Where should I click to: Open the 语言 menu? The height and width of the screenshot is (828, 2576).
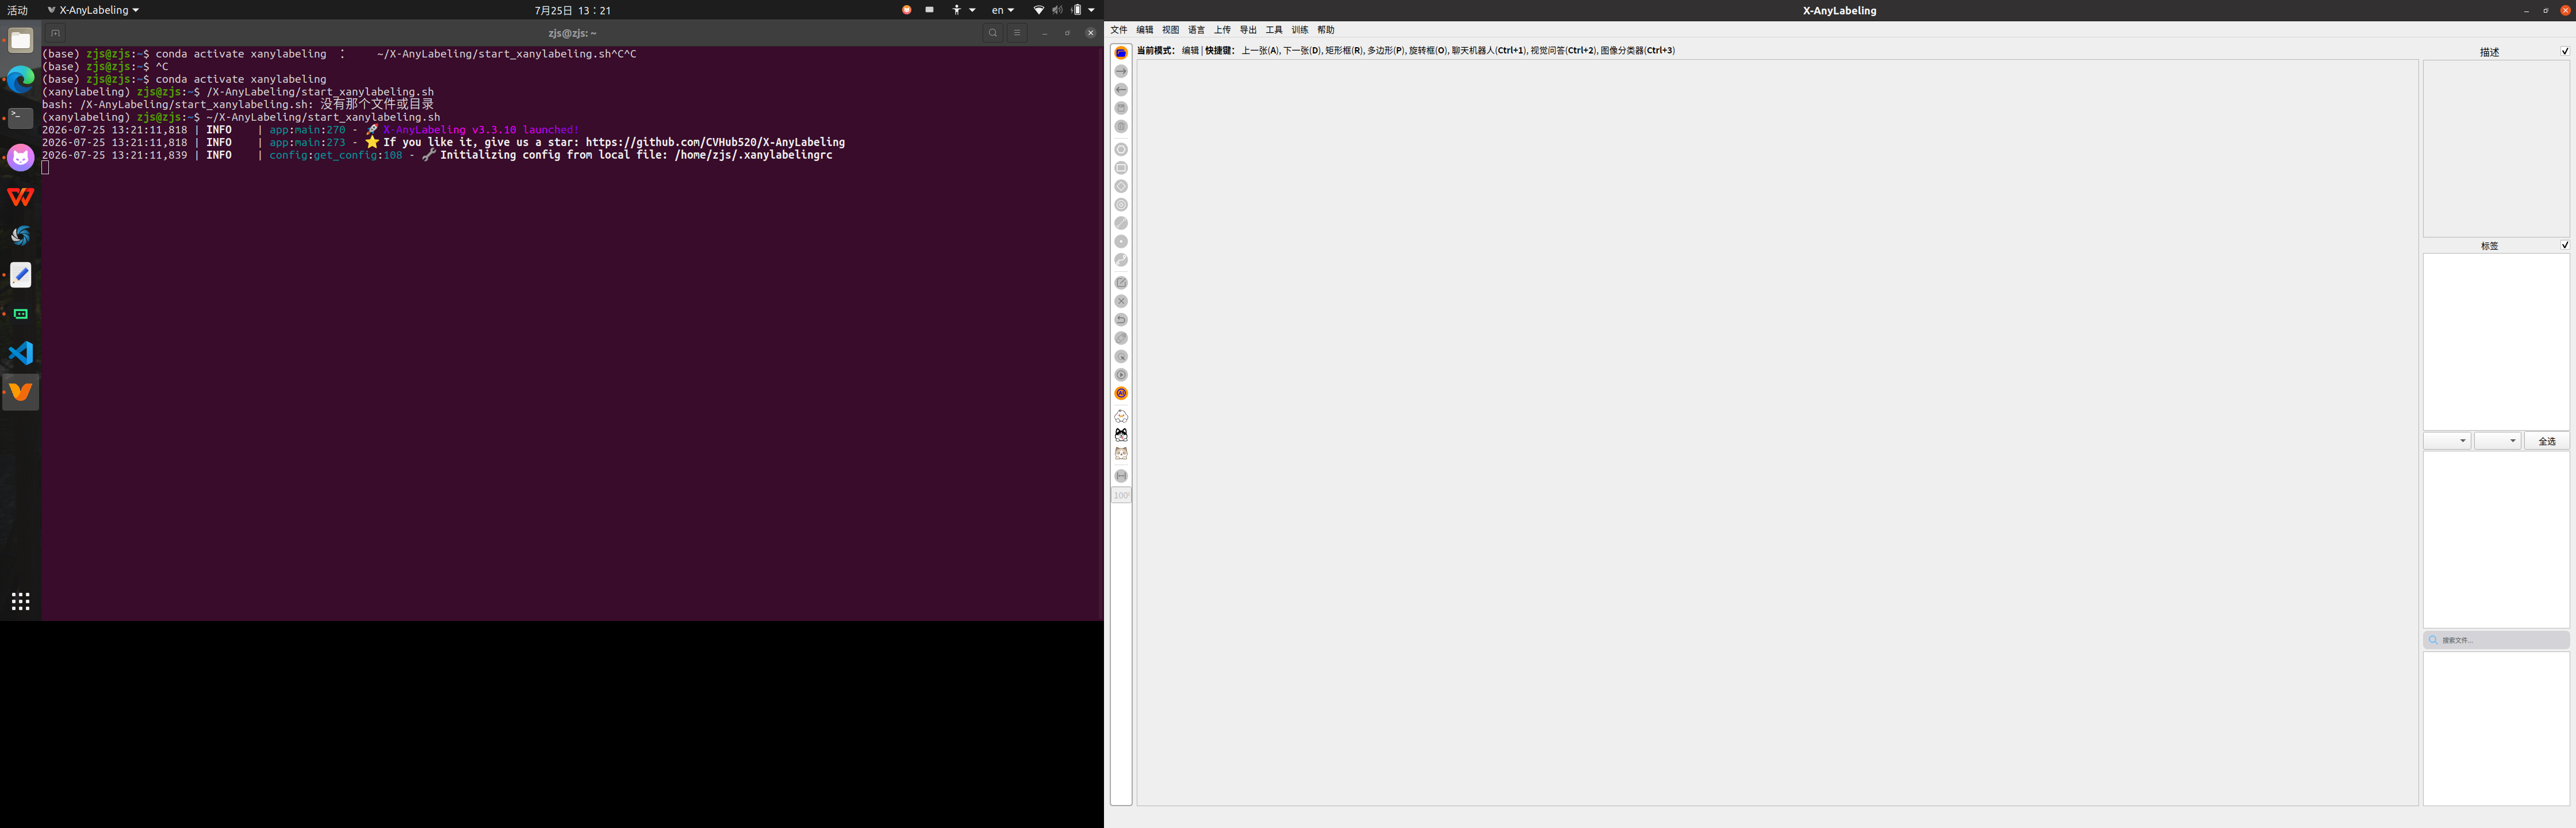(1197, 30)
